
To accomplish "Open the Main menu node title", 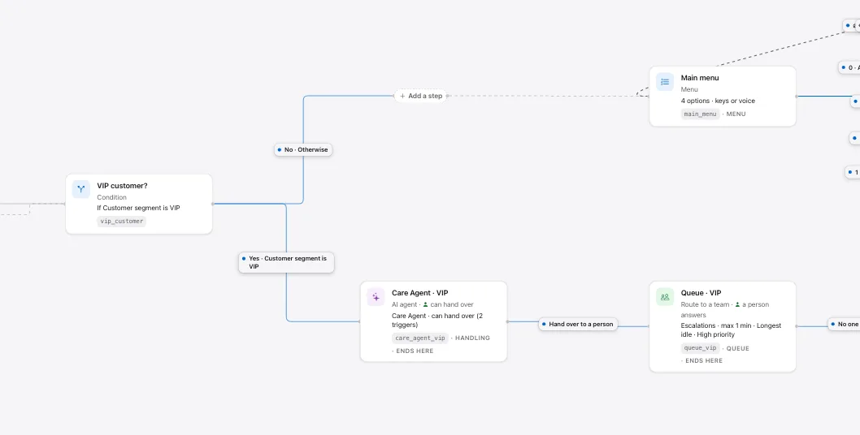I will tap(700, 78).
